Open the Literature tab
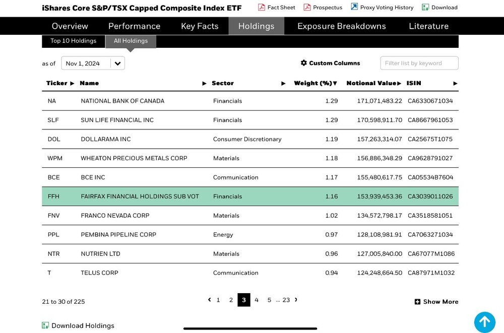 tap(428, 26)
